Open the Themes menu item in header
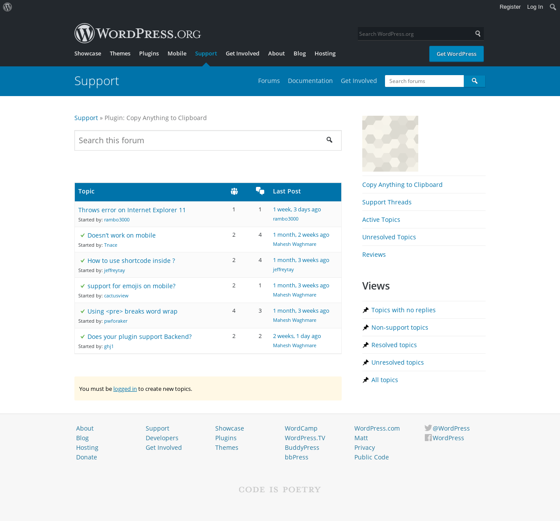This screenshot has height=521, width=560. point(120,53)
